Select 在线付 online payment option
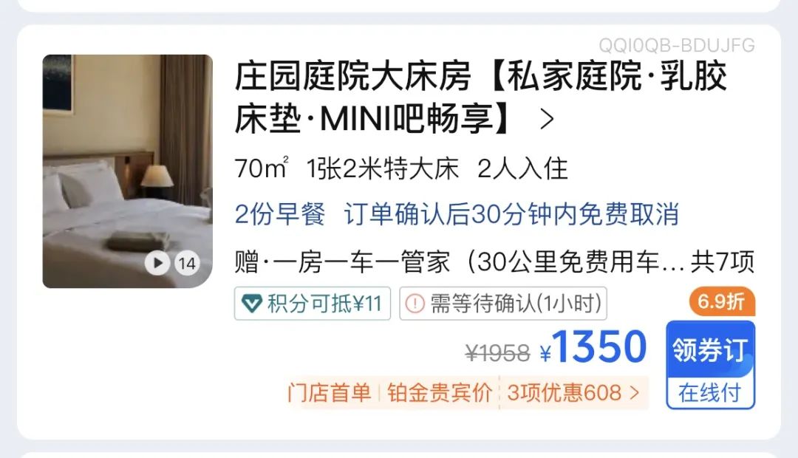This screenshot has height=458, width=798. coord(711,393)
